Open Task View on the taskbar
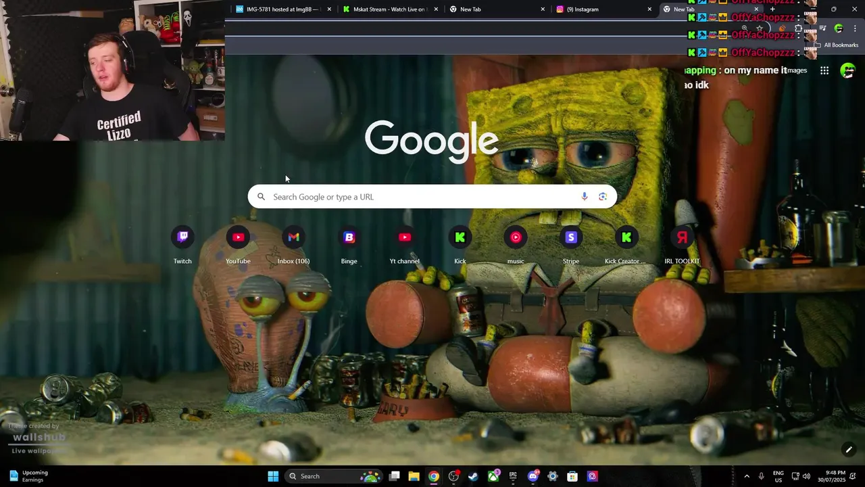This screenshot has width=865, height=487. point(395,476)
